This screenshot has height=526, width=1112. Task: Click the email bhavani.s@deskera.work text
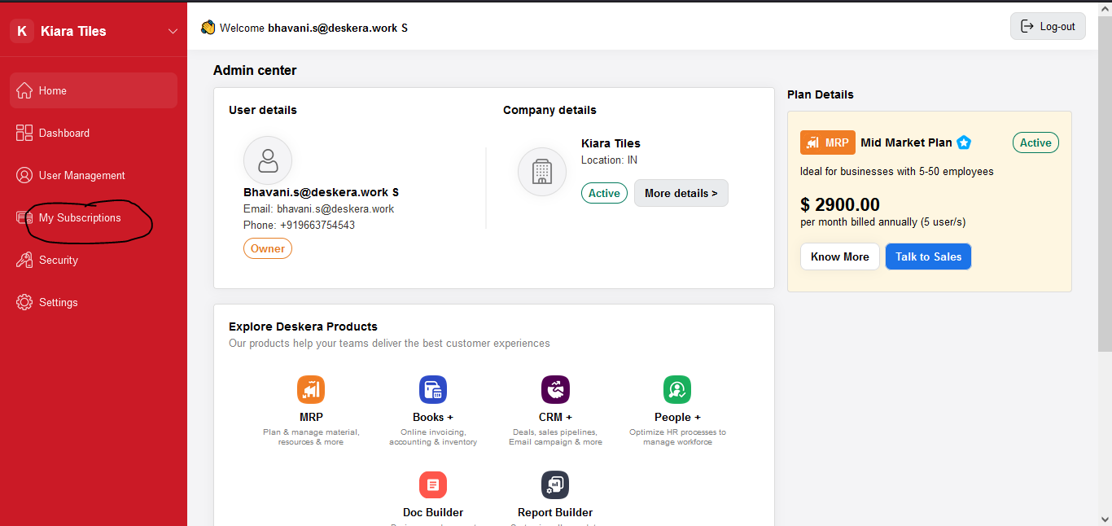tap(335, 208)
